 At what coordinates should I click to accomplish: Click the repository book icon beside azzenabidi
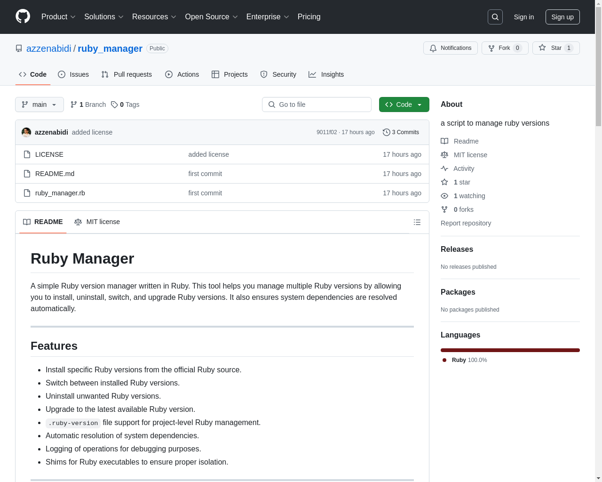(19, 48)
